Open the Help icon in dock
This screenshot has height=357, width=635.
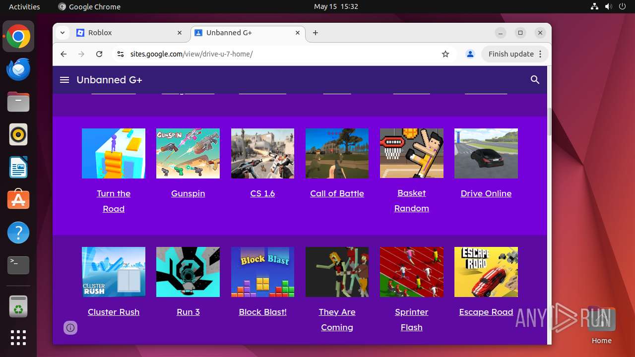click(18, 233)
